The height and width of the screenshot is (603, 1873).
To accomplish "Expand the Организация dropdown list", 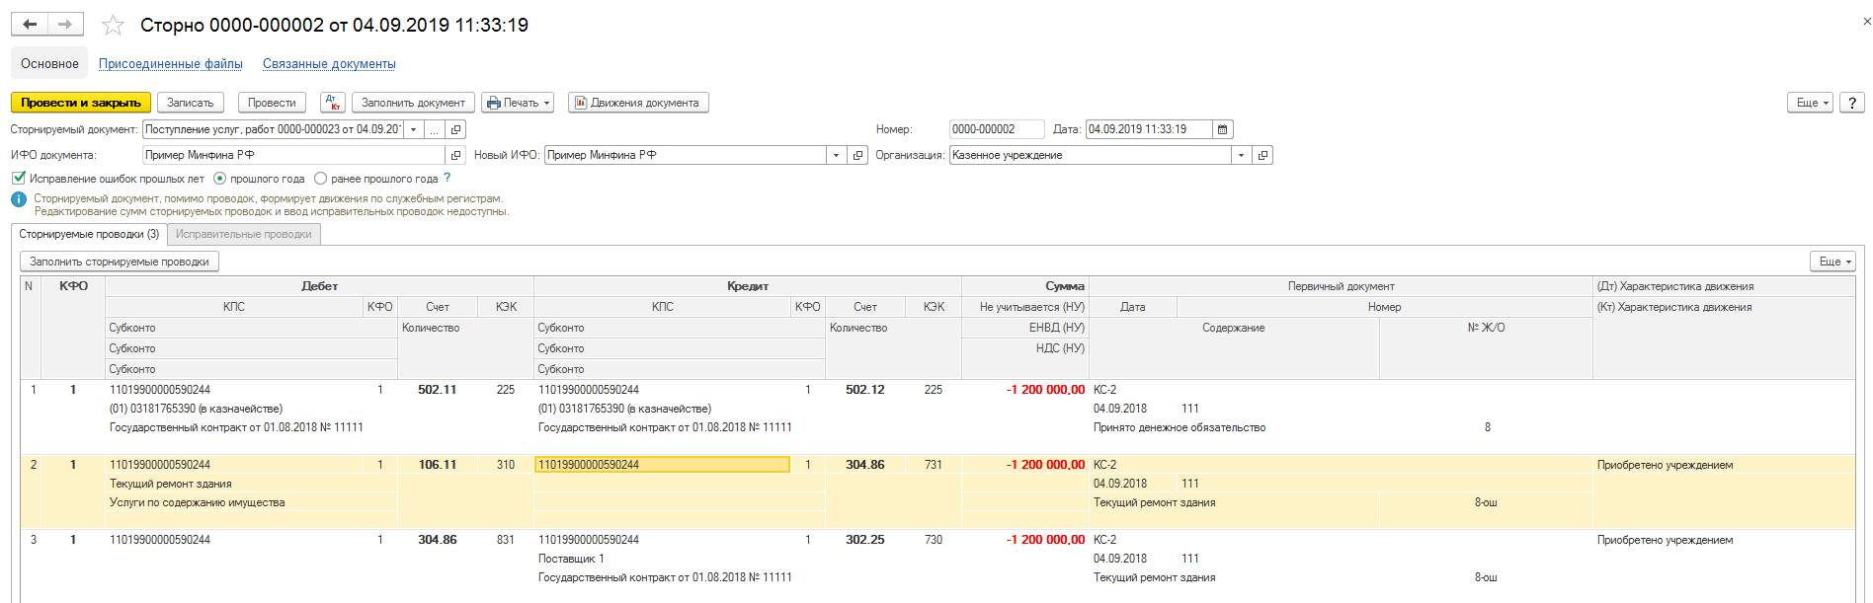I will pyautogui.click(x=1242, y=155).
